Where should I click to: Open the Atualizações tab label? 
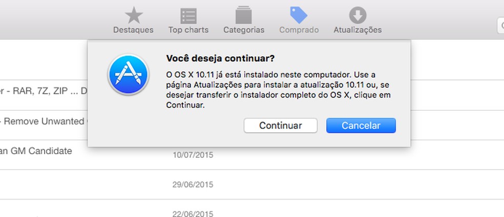(358, 30)
